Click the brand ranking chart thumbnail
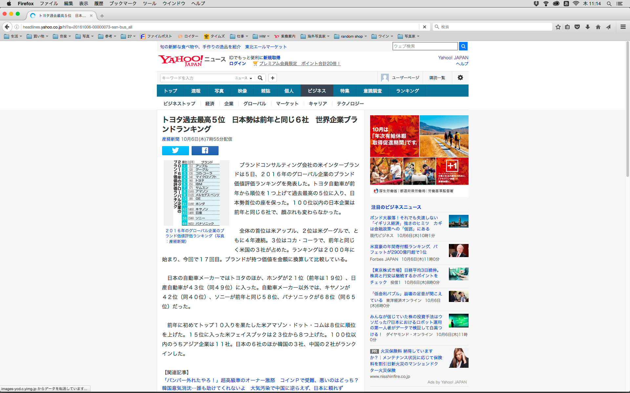The image size is (630, 393). (196, 193)
